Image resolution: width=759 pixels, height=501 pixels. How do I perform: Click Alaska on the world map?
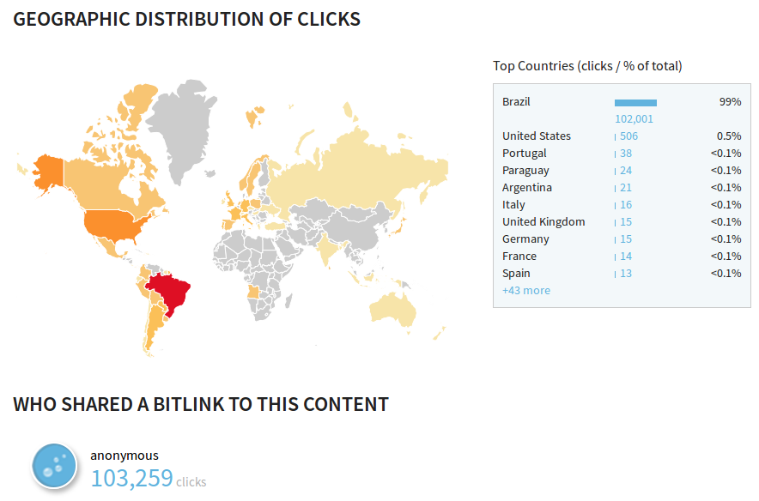click(x=47, y=172)
